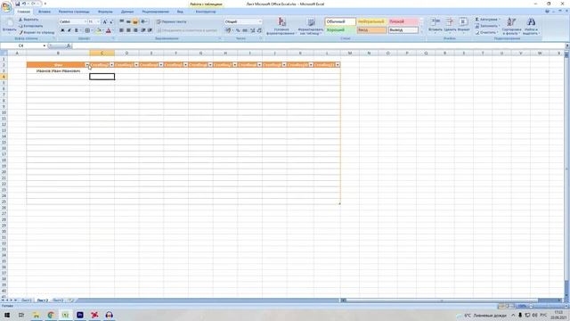Open the filter dropdown on the first table header
Screen dimensions: 570x321
(87, 65)
